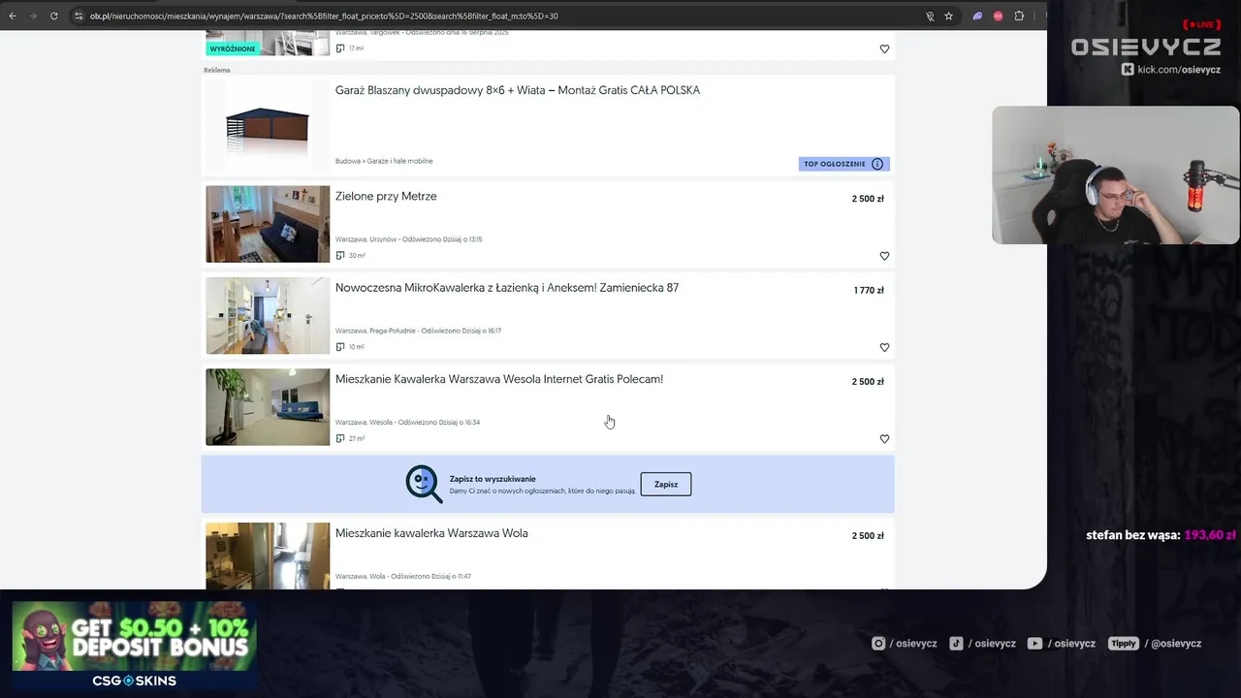Click the 'stefan bez wąsa: 193.60 zł' text

[1161, 535]
